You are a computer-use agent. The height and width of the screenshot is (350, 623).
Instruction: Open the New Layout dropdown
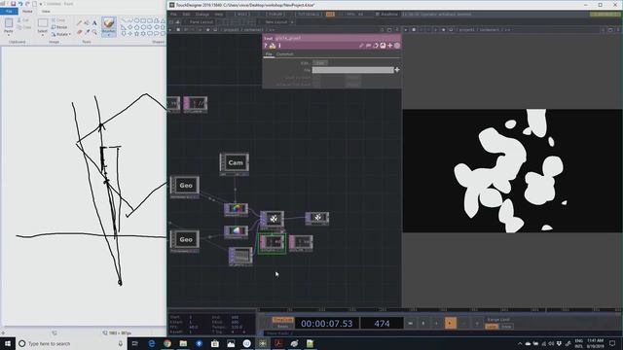coord(278,22)
